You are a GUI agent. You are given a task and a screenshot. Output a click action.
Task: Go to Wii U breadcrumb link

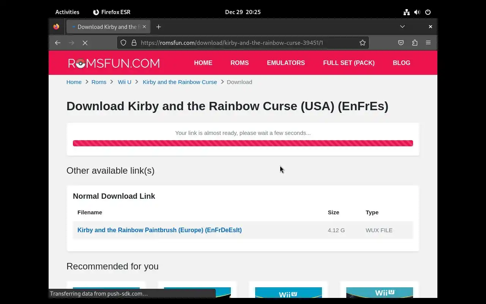pyautogui.click(x=125, y=82)
